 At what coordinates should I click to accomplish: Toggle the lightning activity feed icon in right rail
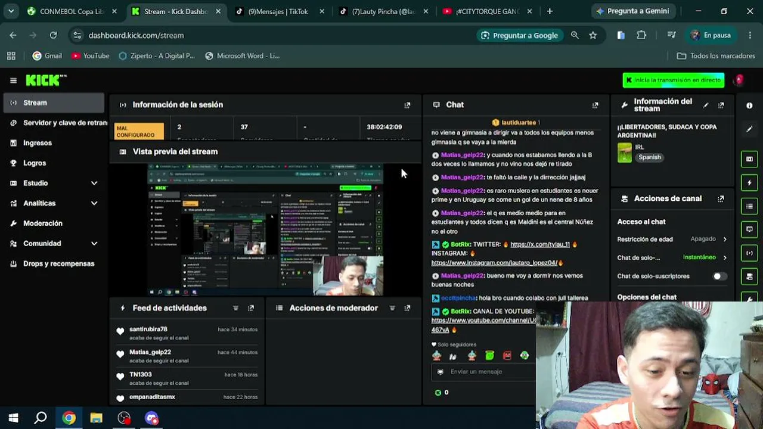click(749, 183)
